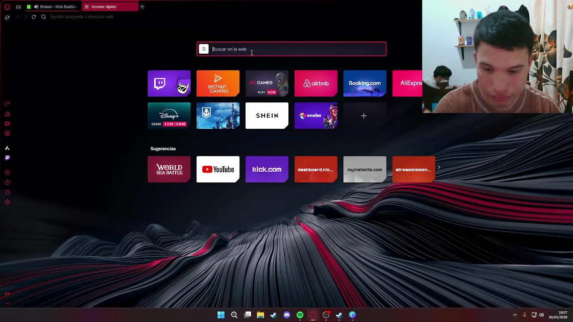Show more suggestions with right chevron

(439, 167)
